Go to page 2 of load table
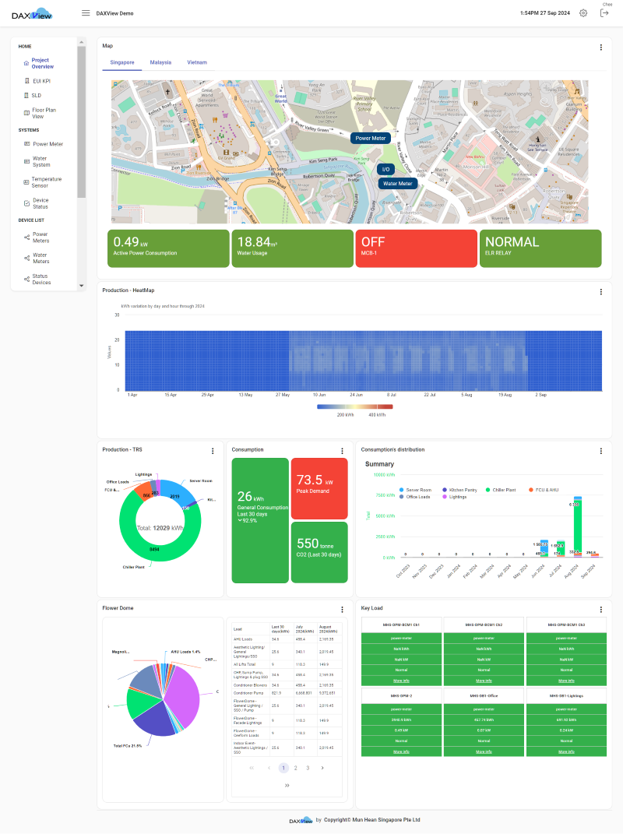 296,768
